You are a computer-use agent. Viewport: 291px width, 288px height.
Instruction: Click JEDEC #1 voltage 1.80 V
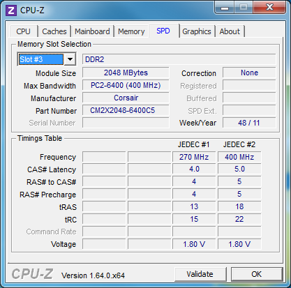coord(194,244)
